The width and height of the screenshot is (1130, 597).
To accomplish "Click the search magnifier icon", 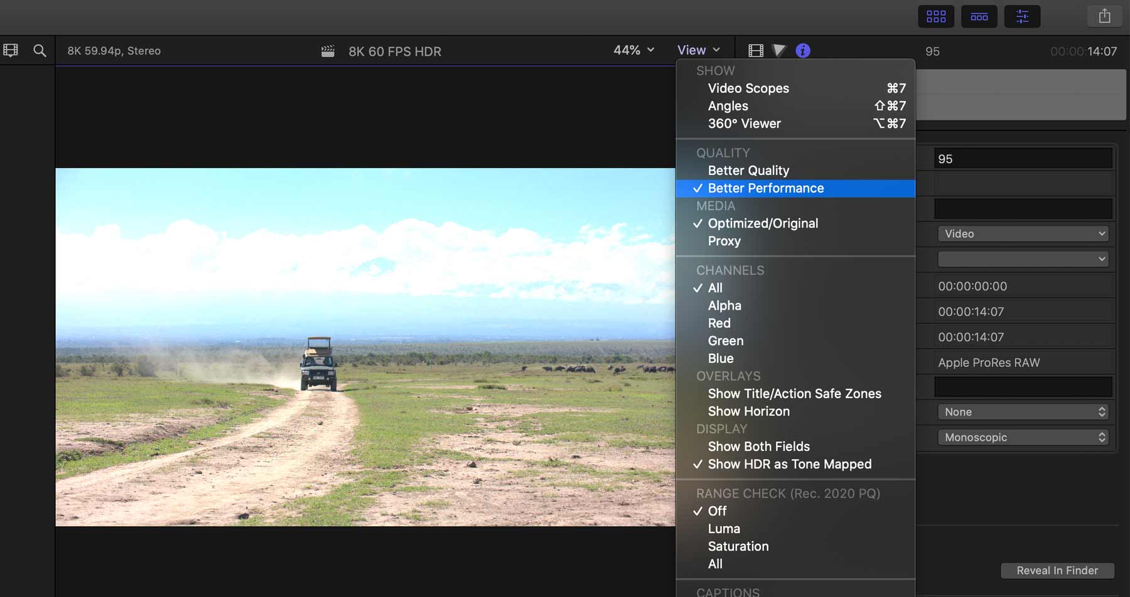I will 40,50.
